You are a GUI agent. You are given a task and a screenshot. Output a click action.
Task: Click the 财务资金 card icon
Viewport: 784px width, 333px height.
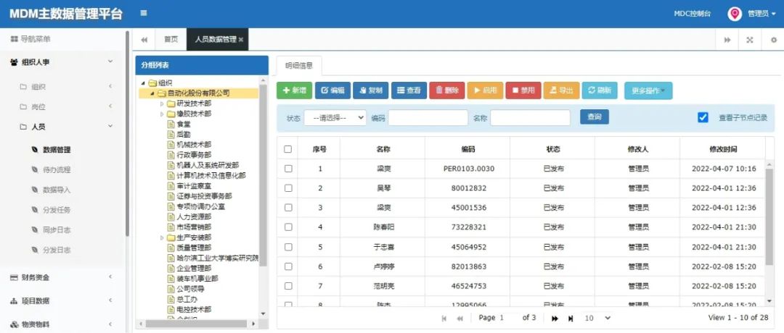click(14, 278)
